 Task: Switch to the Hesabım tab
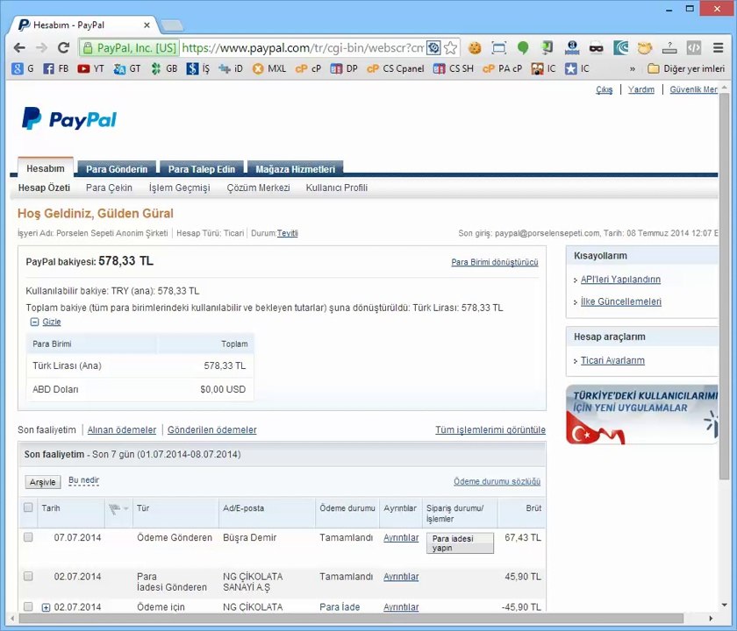point(46,168)
